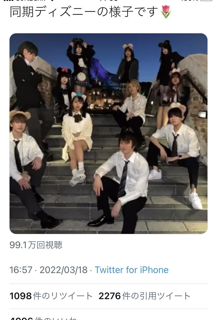Screen dimensions: 217x320
Task: Tap the shiny black loafer at front
Action: tap(100, 221)
